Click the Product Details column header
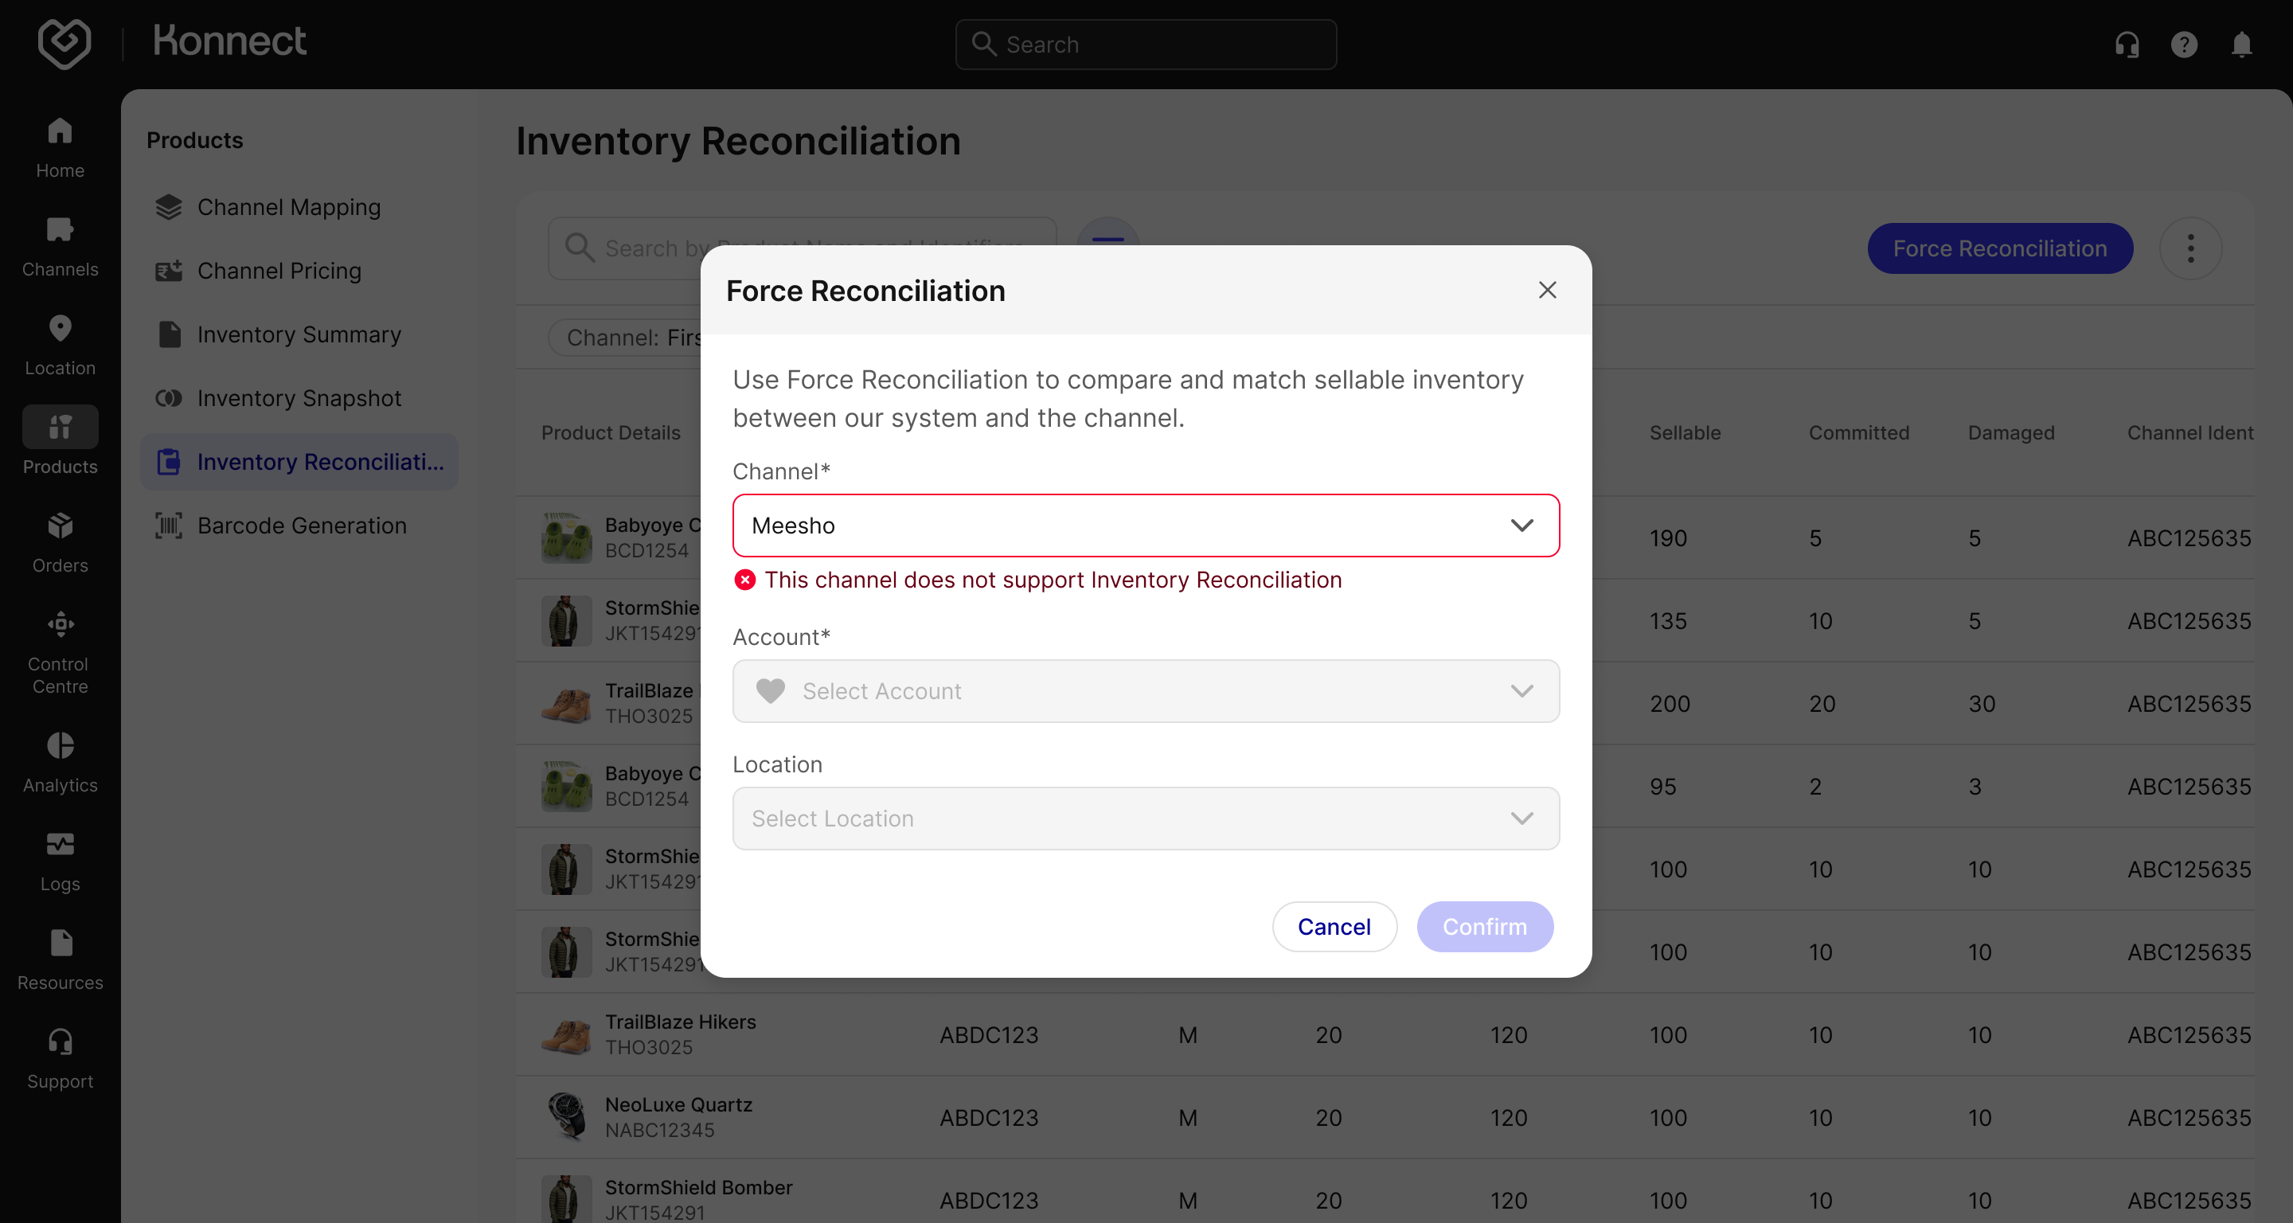 [611, 432]
